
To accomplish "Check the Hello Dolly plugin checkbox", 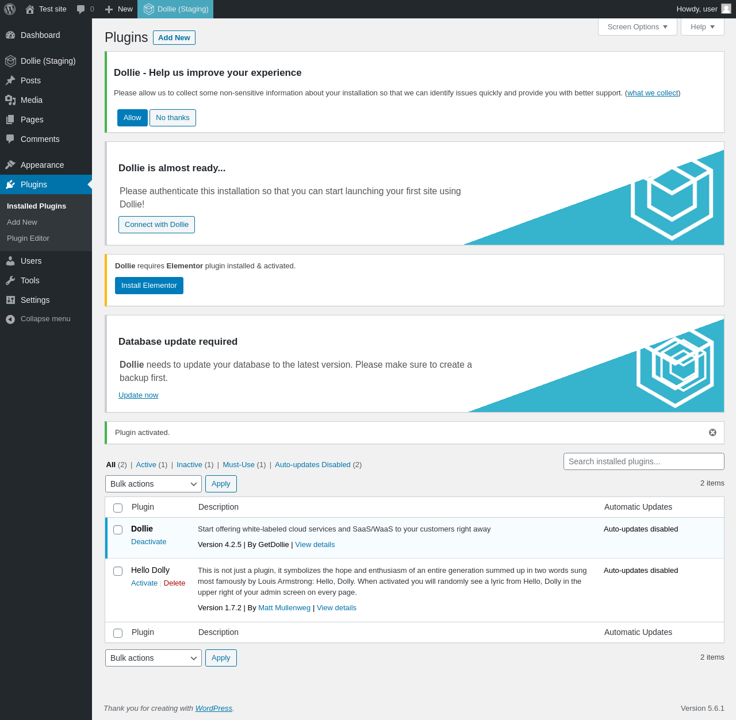I will [118, 571].
